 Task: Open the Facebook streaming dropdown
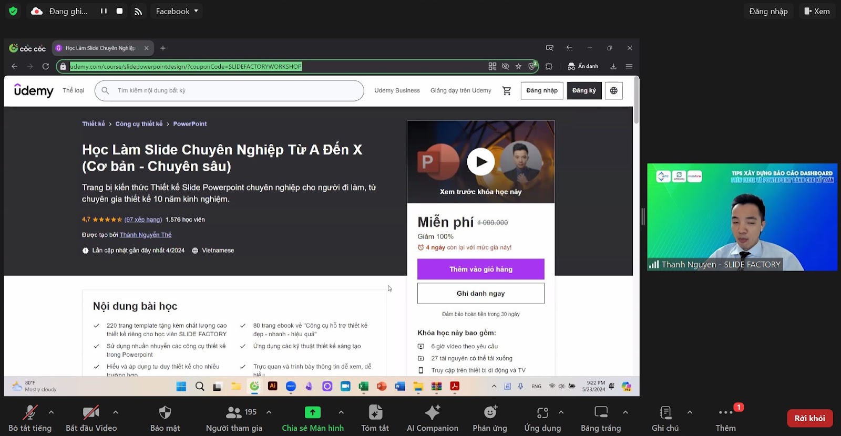click(x=177, y=11)
